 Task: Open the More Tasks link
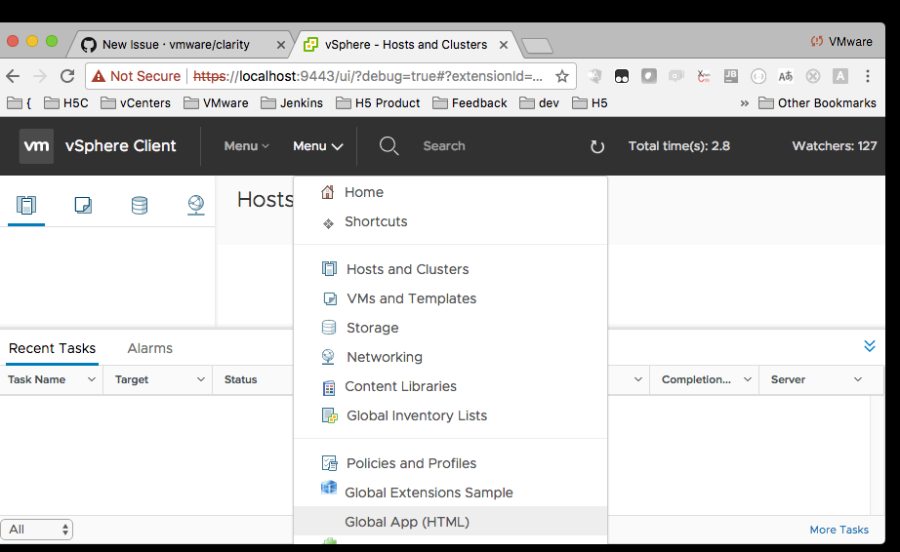[x=839, y=530]
